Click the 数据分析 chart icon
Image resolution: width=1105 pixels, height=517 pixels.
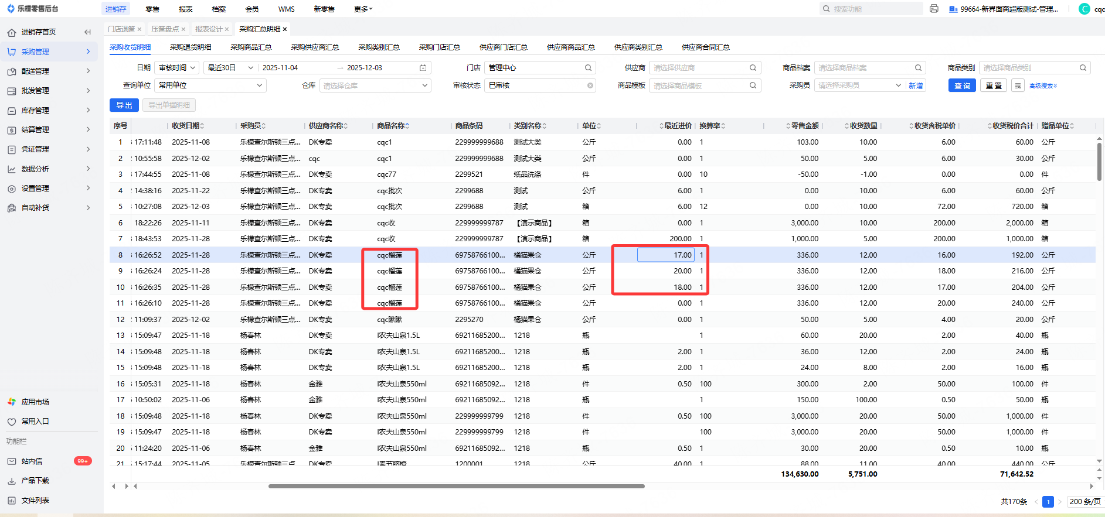[12, 169]
